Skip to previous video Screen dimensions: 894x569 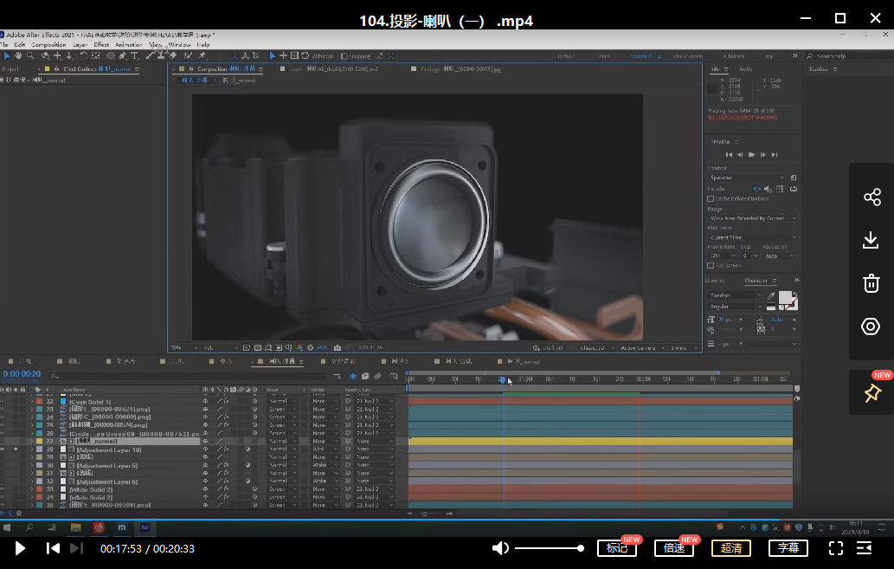click(x=53, y=548)
